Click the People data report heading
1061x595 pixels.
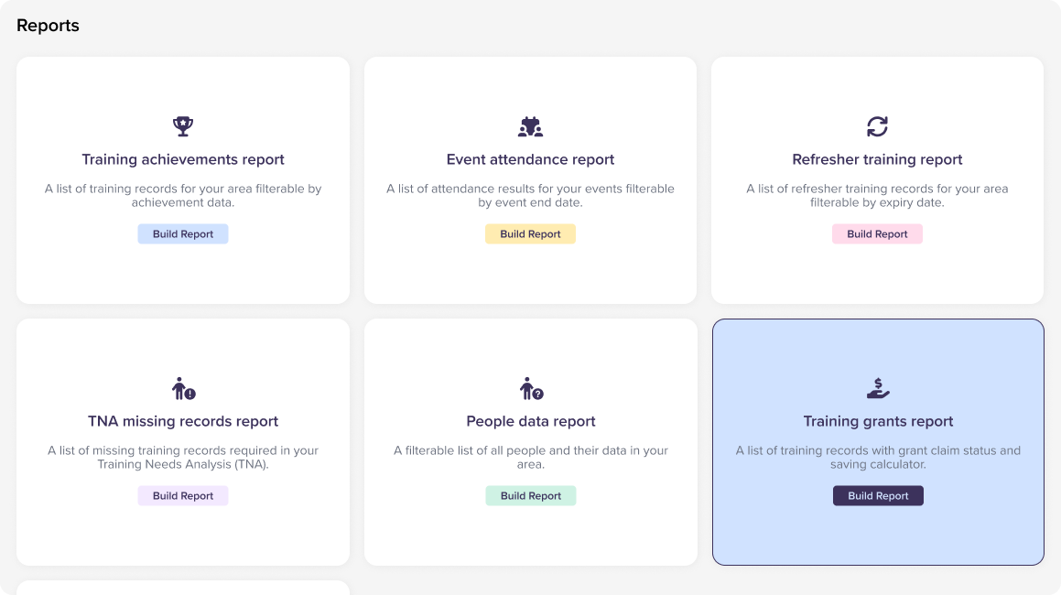click(x=531, y=421)
